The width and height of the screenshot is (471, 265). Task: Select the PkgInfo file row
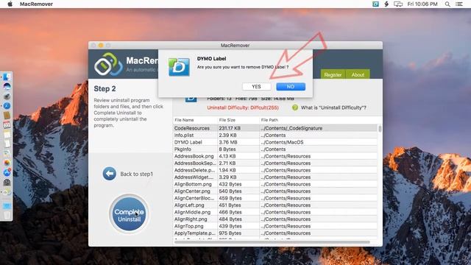(275, 149)
